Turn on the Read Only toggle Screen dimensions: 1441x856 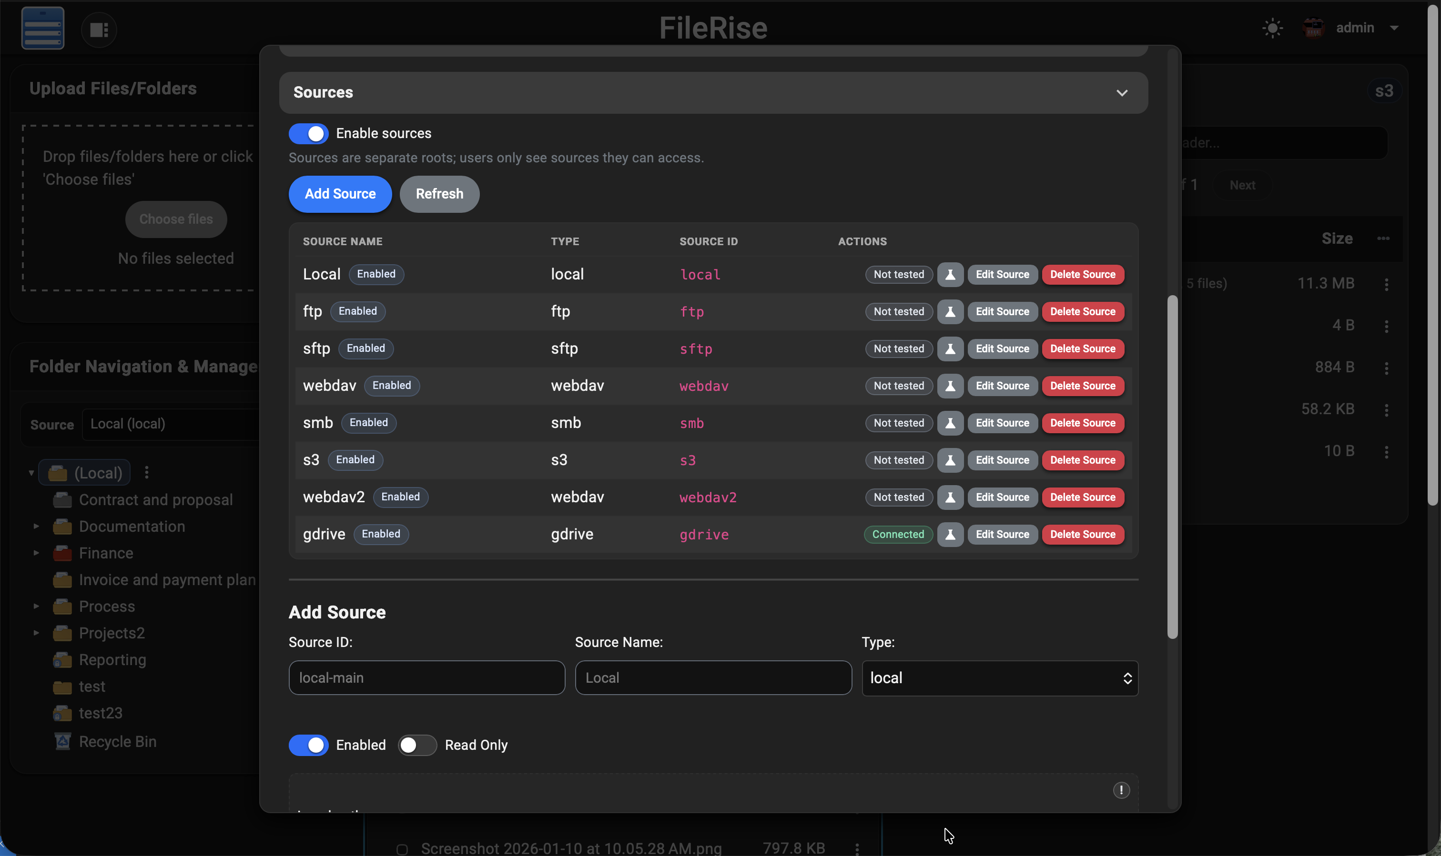416,745
